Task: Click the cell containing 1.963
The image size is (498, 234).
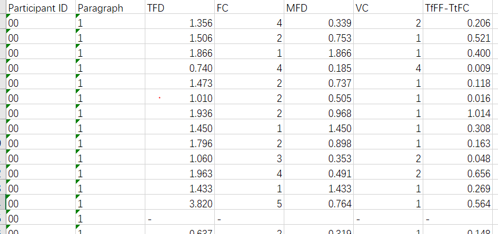Action: tap(180, 172)
